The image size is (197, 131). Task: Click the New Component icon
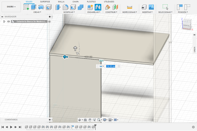tap(90, 7)
